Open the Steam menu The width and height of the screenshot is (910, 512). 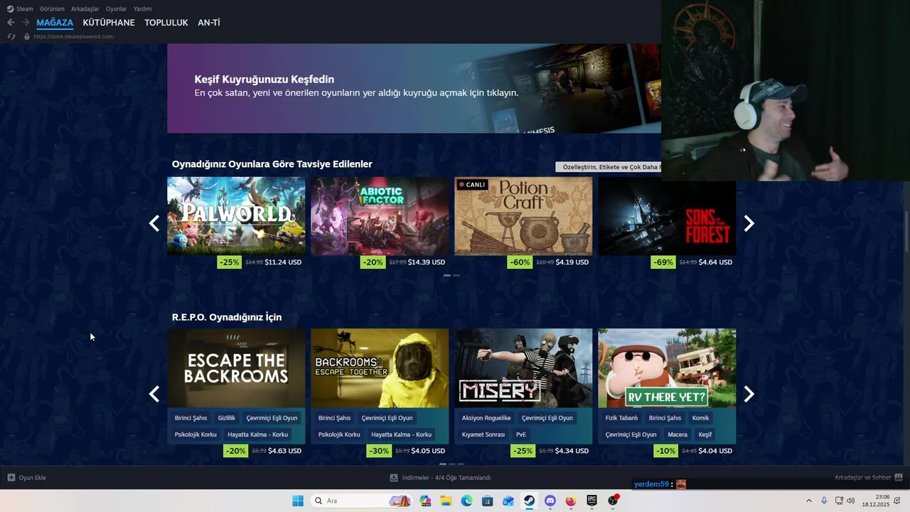pyautogui.click(x=25, y=9)
